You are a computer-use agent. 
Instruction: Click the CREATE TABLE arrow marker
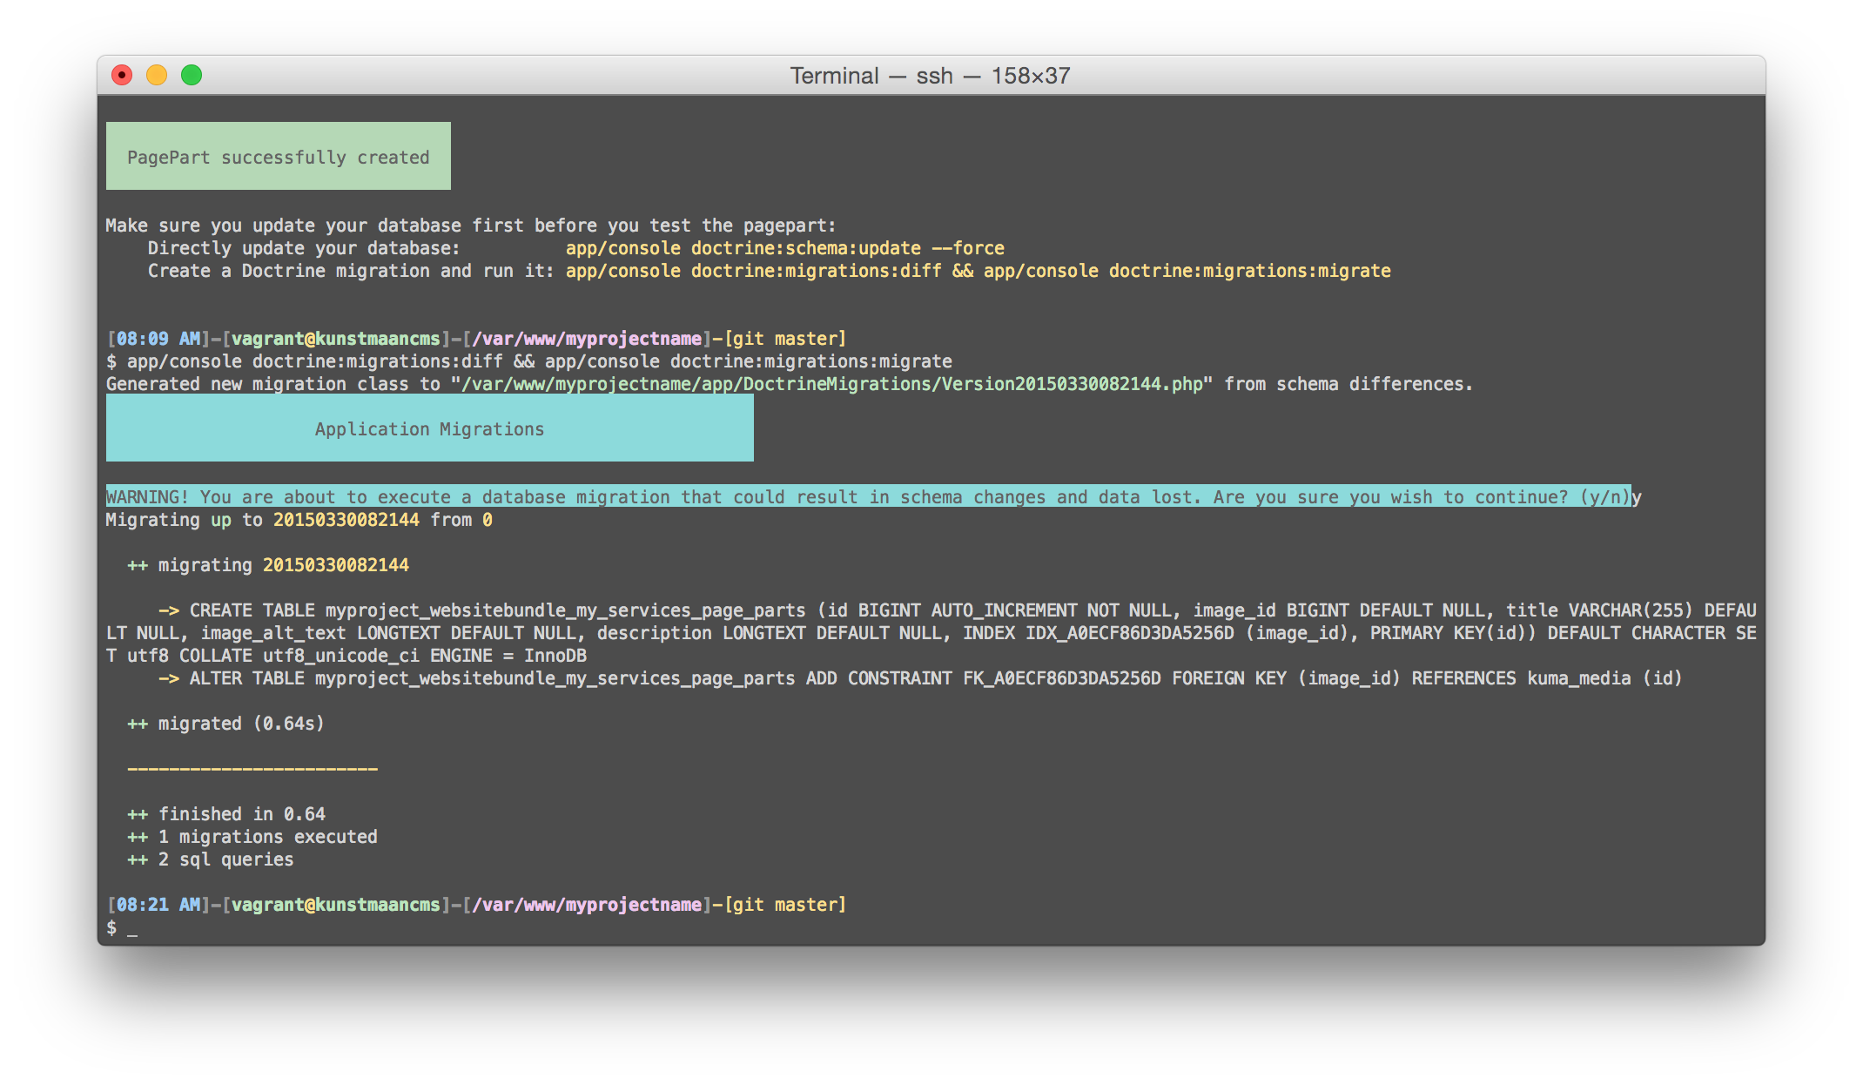[169, 610]
